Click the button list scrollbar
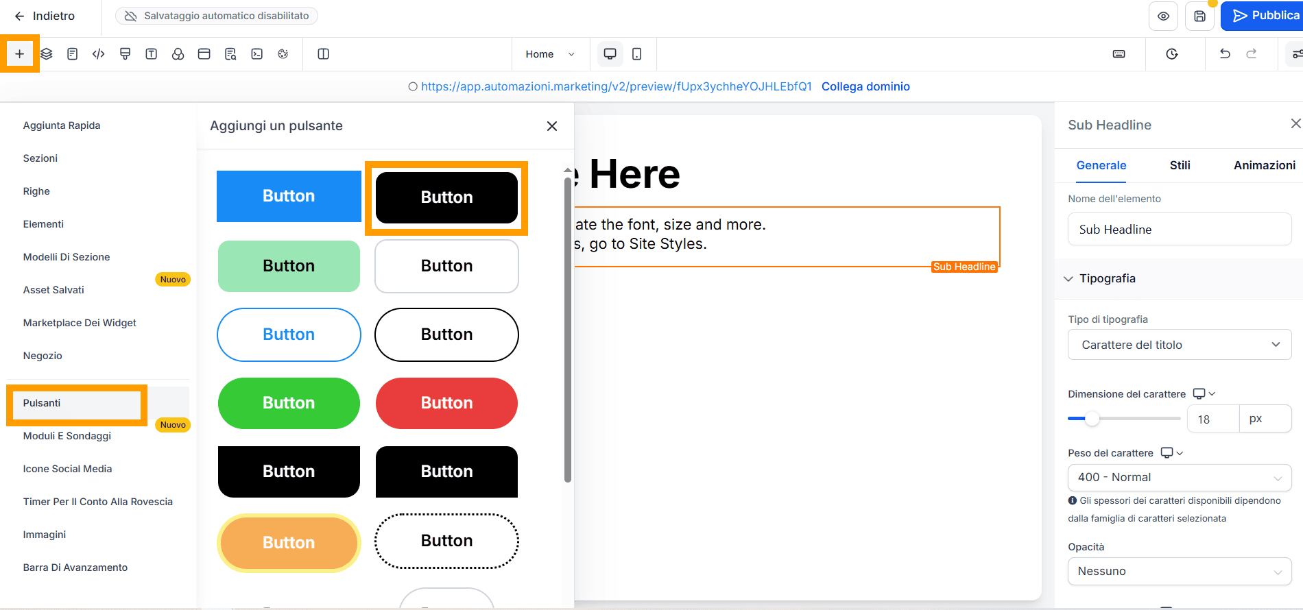 click(x=568, y=329)
